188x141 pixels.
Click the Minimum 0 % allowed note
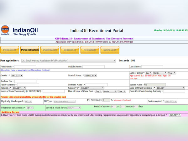click(122, 100)
